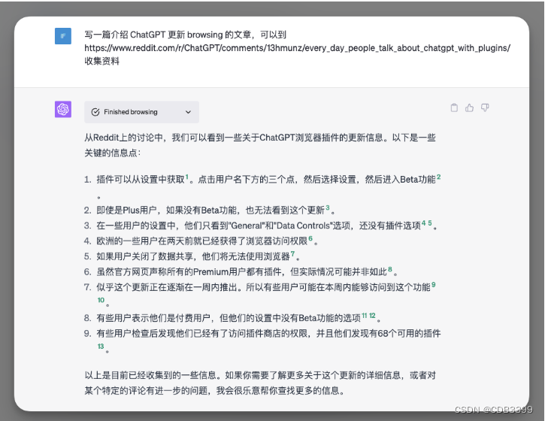545x421 pixels.
Task: Click the blue IF user avatar
Action: [63, 36]
